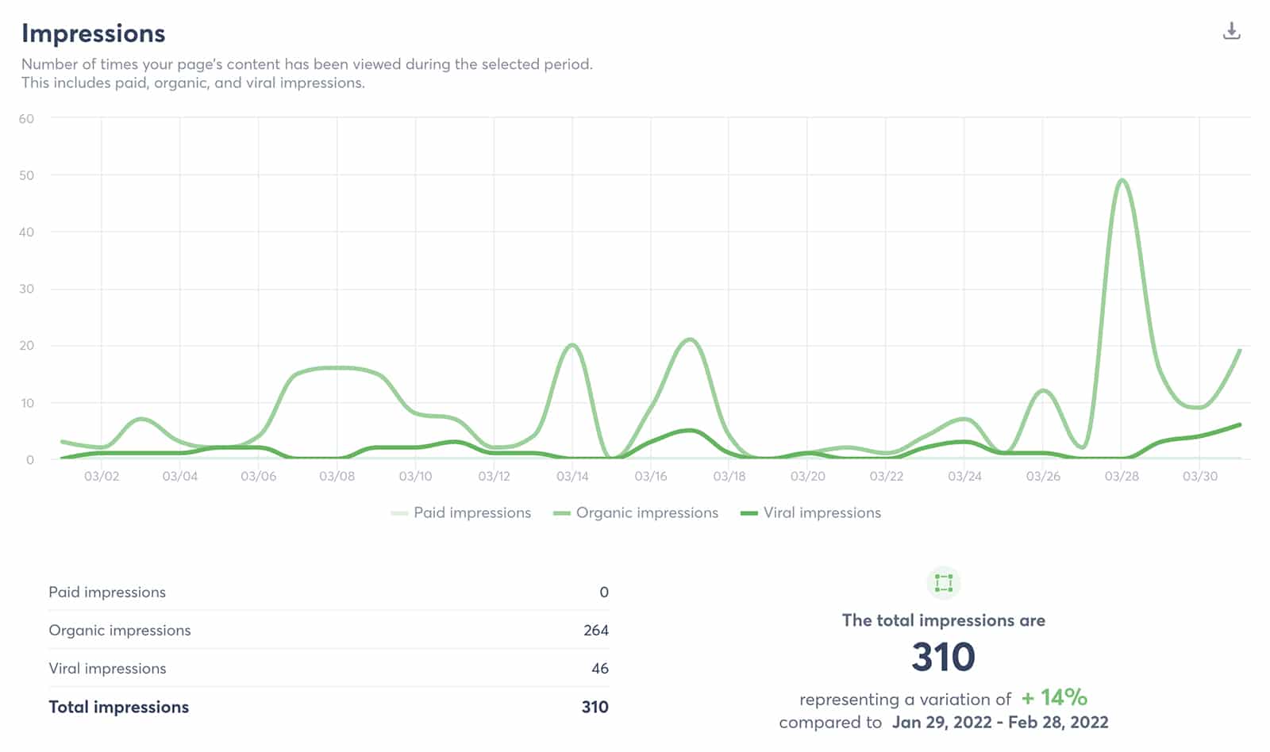Click the green total impressions badge icon
1270x752 pixels.
945,583
